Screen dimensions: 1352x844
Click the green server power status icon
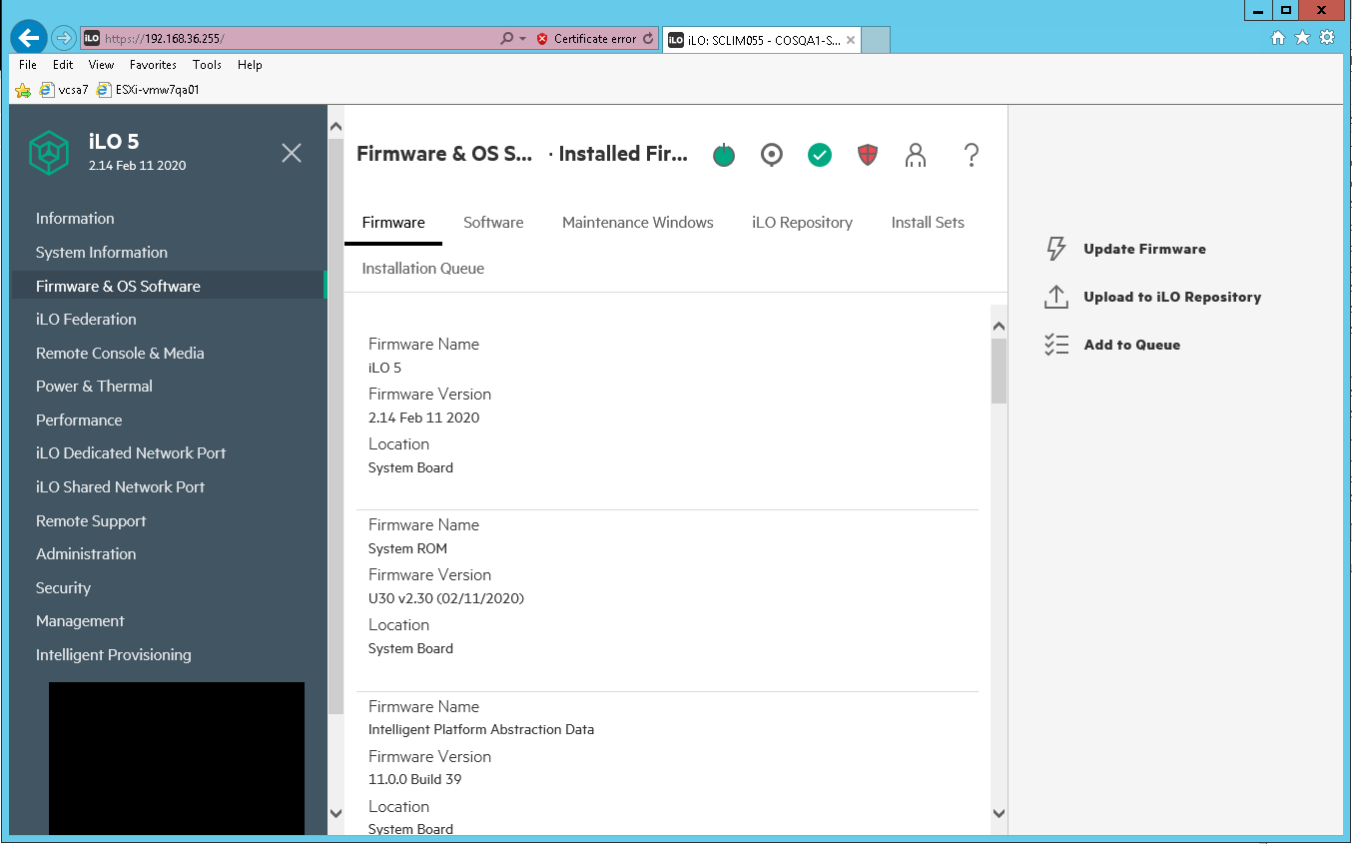coord(723,155)
